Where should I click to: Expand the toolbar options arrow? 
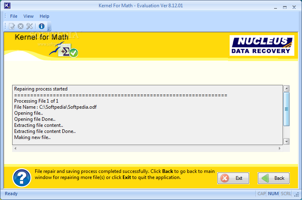tap(49, 29)
